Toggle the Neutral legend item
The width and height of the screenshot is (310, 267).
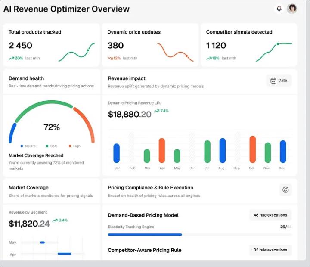pos(28,146)
